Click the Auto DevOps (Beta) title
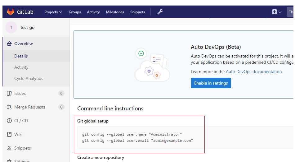 click(x=216, y=47)
